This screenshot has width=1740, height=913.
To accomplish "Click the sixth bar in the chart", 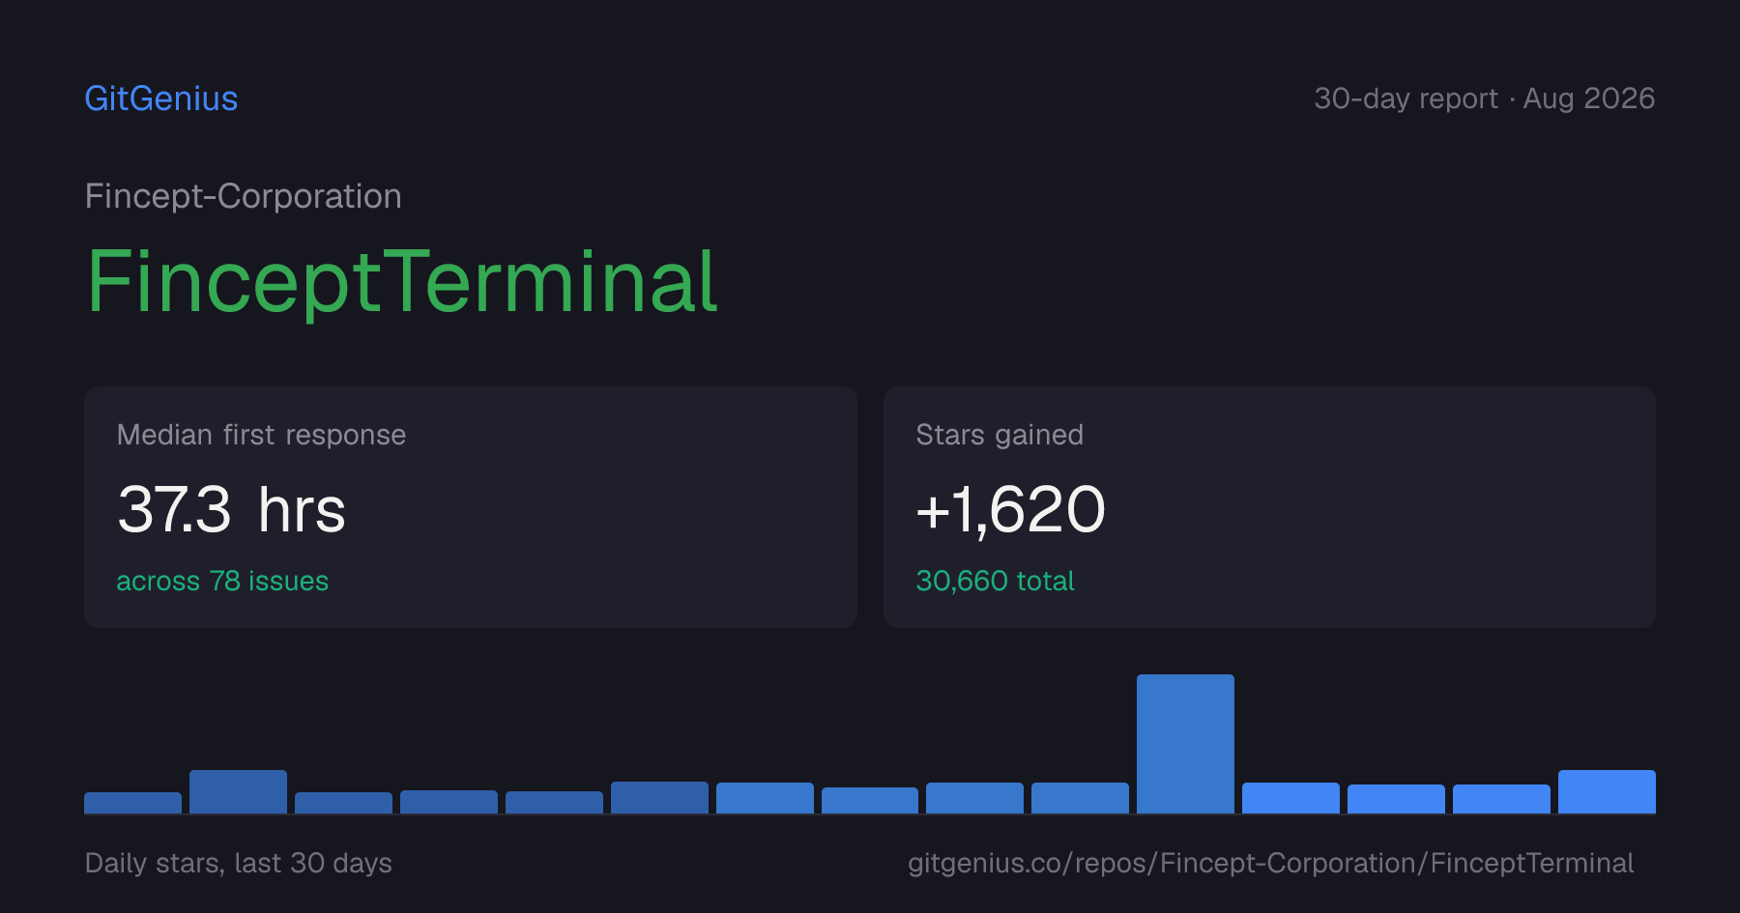I will (x=659, y=797).
